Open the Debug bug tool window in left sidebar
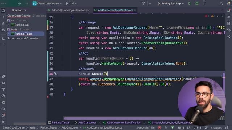The image size is (232, 130). pyautogui.click(x=3, y=103)
